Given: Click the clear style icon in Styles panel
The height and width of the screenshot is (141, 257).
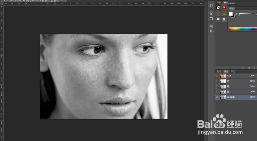Looking at the screenshot, I should click(x=243, y=68).
